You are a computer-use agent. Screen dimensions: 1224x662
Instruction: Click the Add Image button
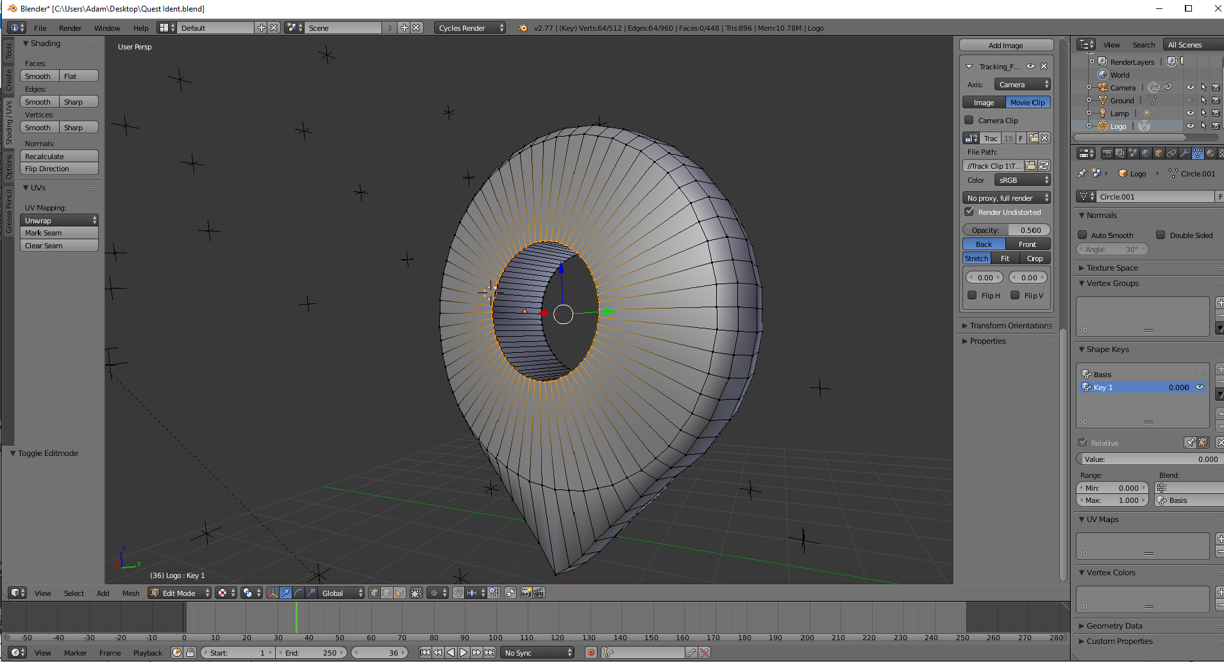(1006, 45)
